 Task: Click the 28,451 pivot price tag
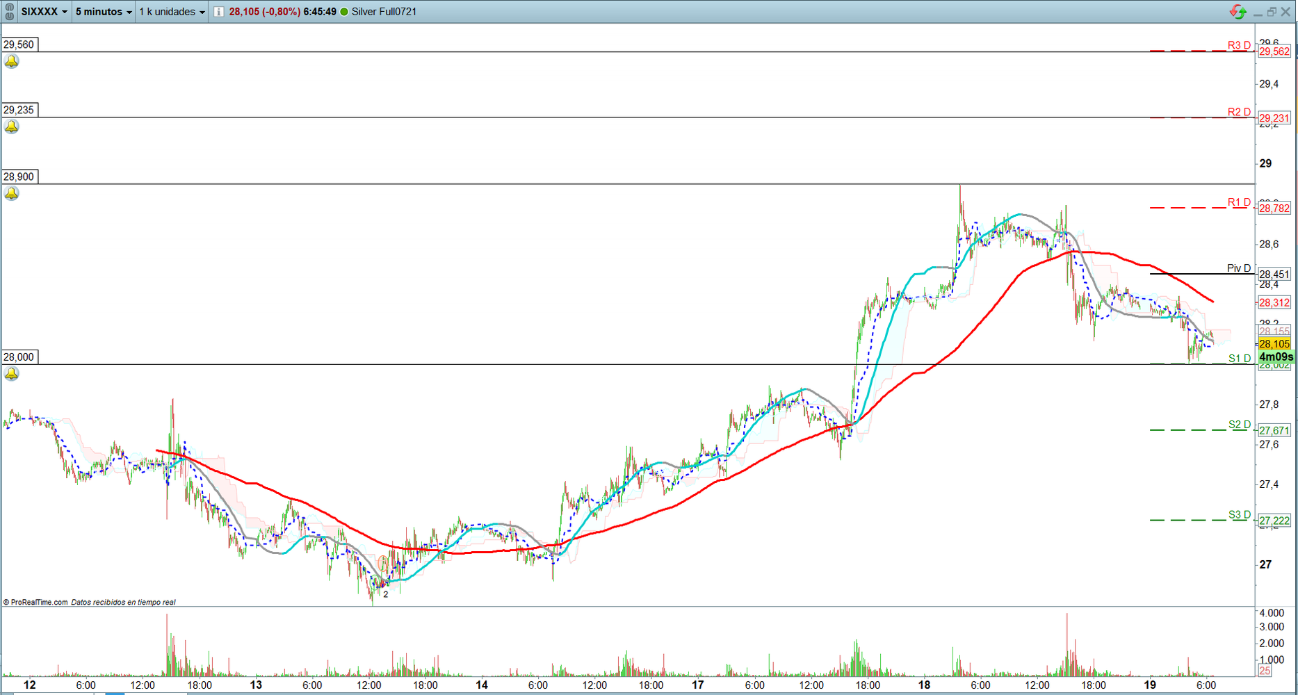click(x=1274, y=274)
